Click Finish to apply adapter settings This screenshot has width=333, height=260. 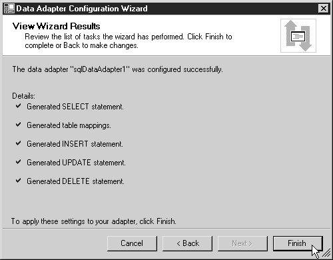[x=298, y=243]
